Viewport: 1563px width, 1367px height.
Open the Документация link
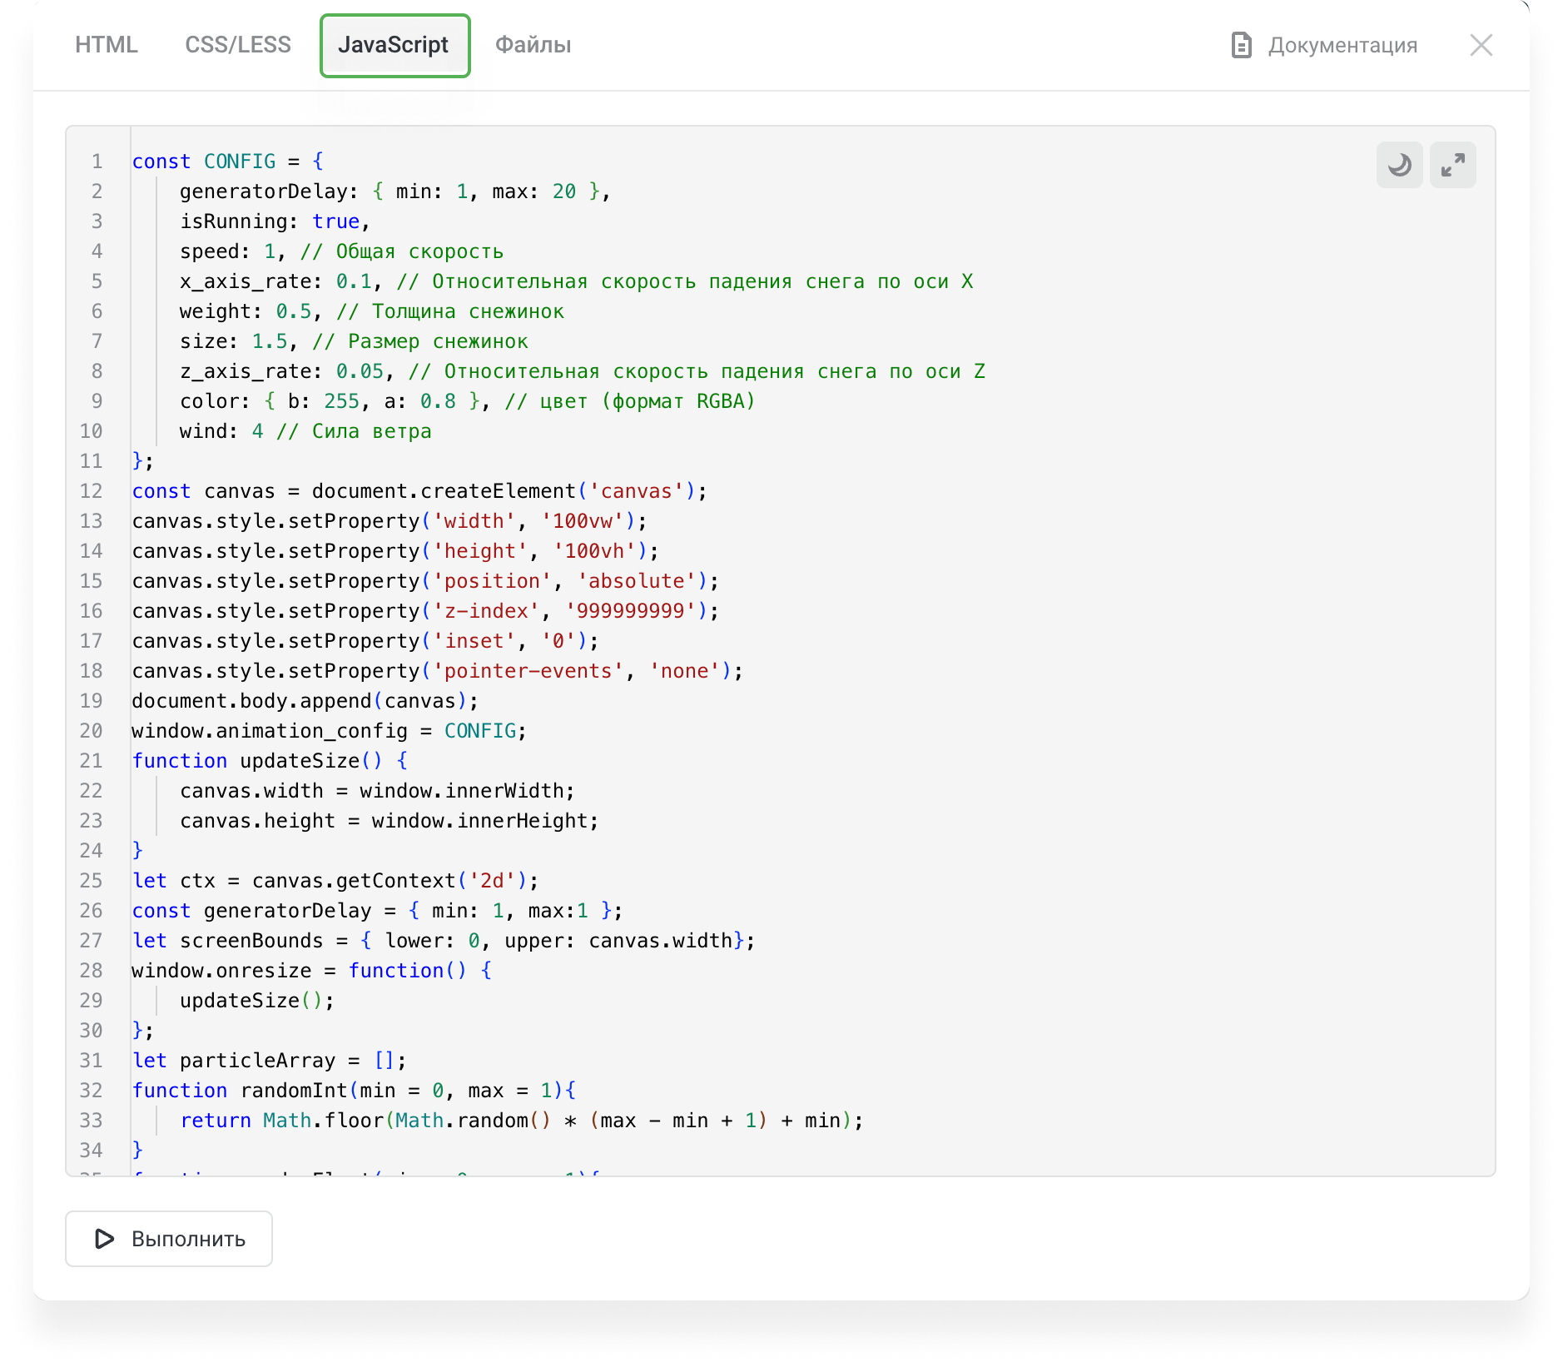tap(1342, 46)
